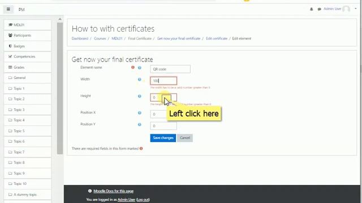Click the Moodle Docs info icon
The image size is (362, 203).
[90, 191]
